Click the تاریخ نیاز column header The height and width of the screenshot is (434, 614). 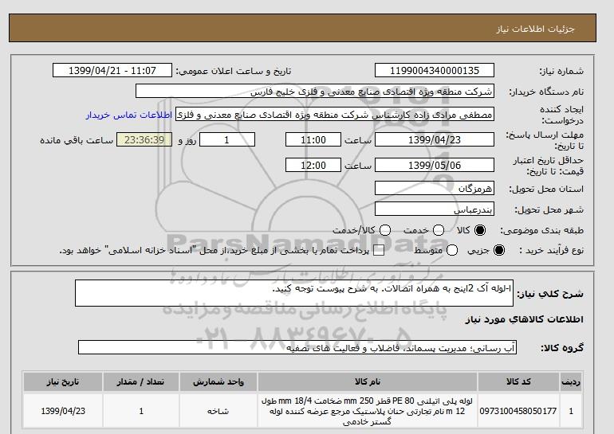(x=63, y=382)
